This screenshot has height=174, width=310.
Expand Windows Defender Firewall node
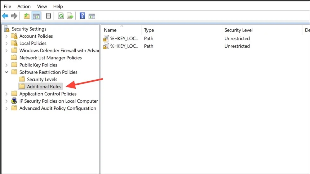coord(6,51)
